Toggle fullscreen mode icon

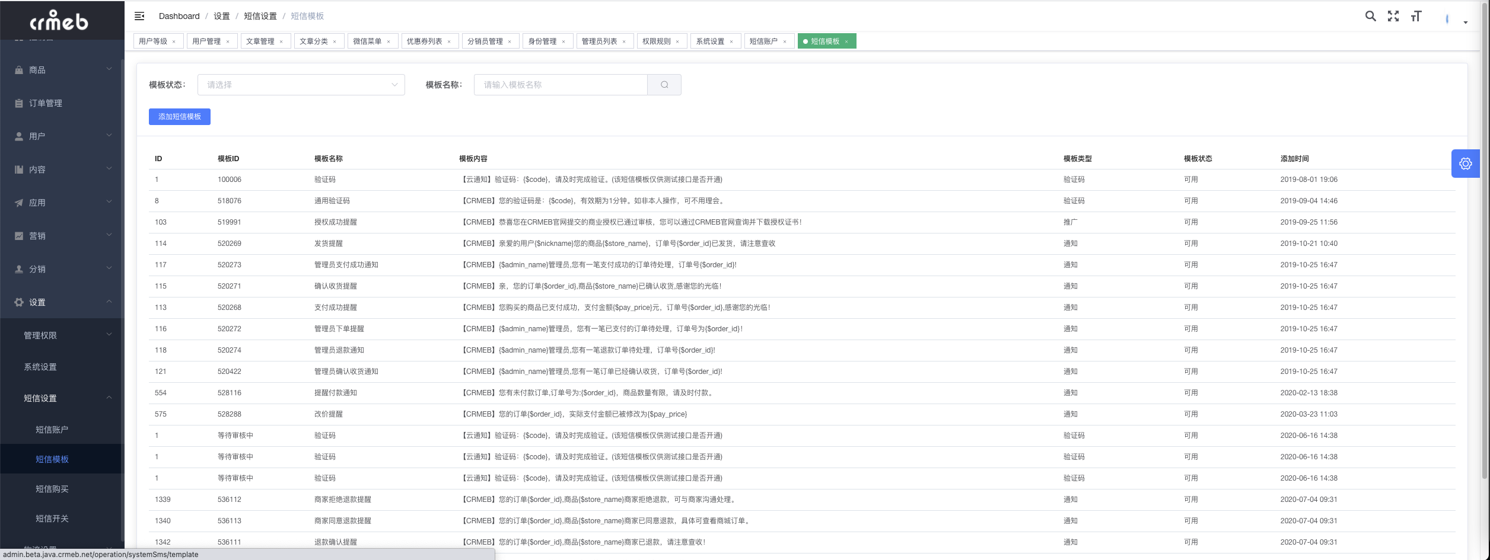1393,16
